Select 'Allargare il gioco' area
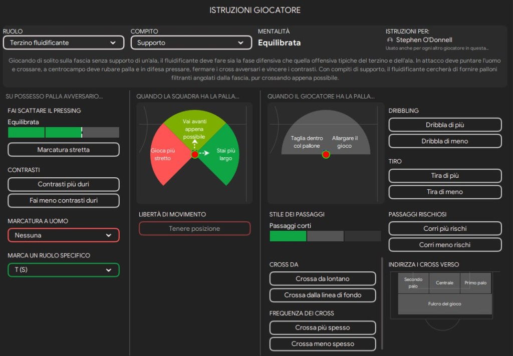This screenshot has width=513, height=356. click(x=345, y=142)
